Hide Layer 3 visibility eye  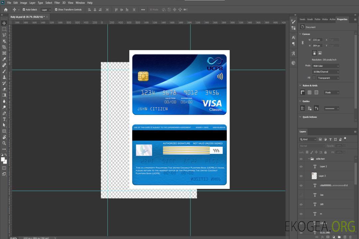[x=301, y=176]
